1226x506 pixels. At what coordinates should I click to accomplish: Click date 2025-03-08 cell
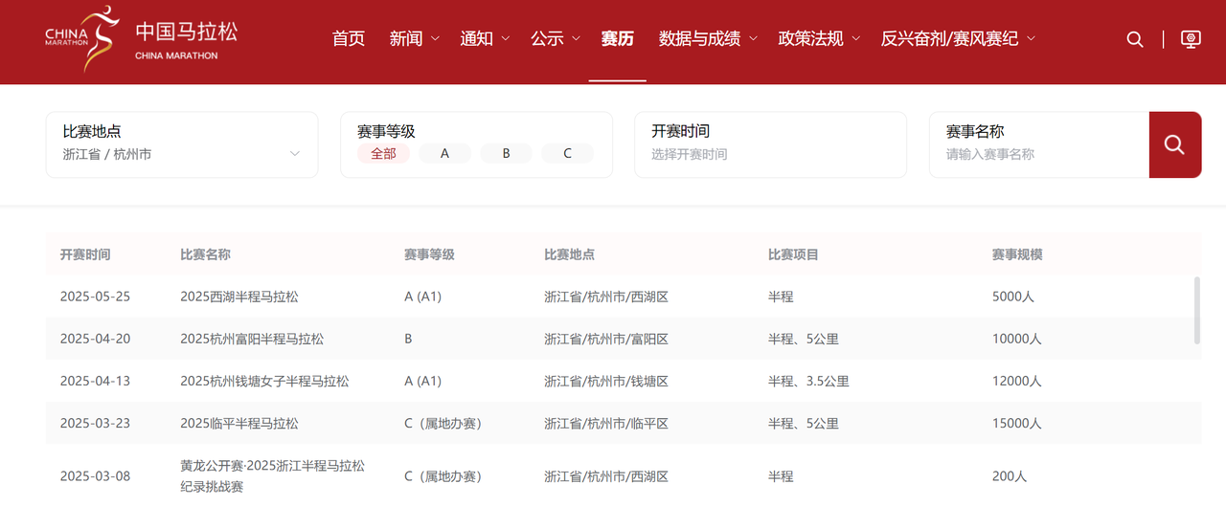(x=95, y=476)
